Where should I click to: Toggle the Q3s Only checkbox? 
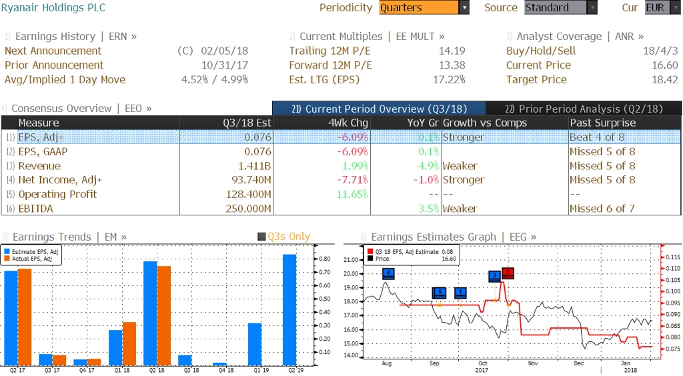(x=261, y=237)
